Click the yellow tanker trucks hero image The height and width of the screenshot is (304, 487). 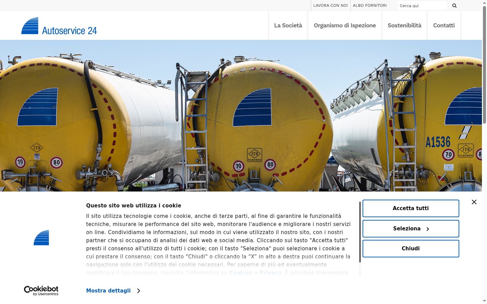[x=241, y=116]
